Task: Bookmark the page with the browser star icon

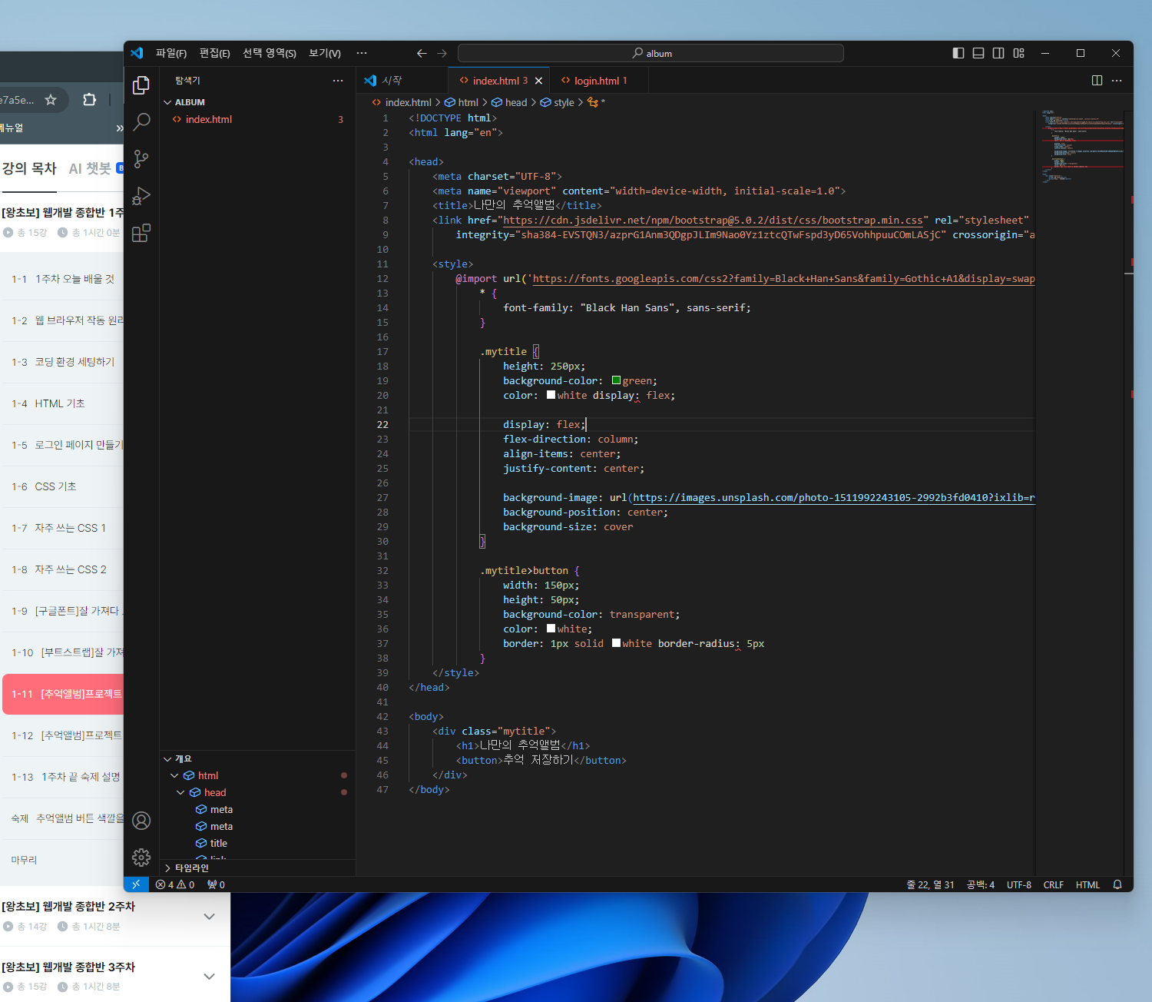Action: coord(51,100)
